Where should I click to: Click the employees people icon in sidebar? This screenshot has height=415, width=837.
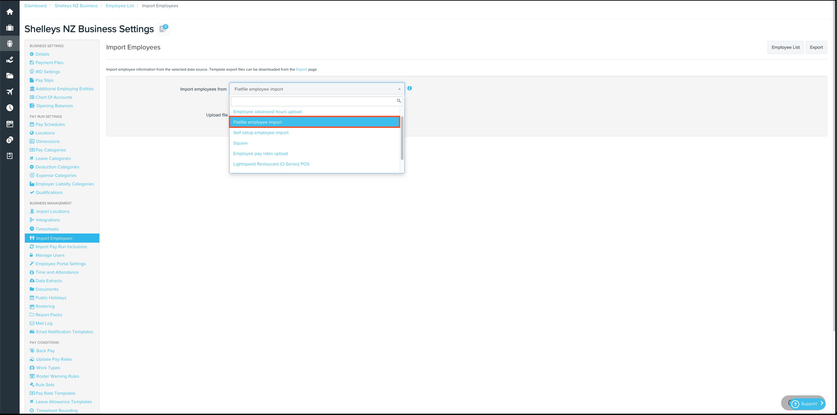(x=10, y=43)
